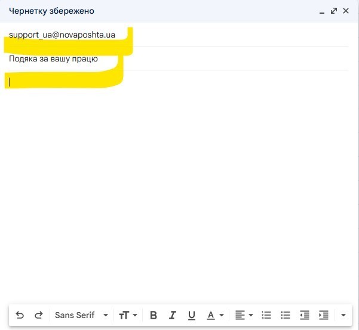Toggle underline formatting
This screenshot has height=330, width=359.
click(x=191, y=315)
